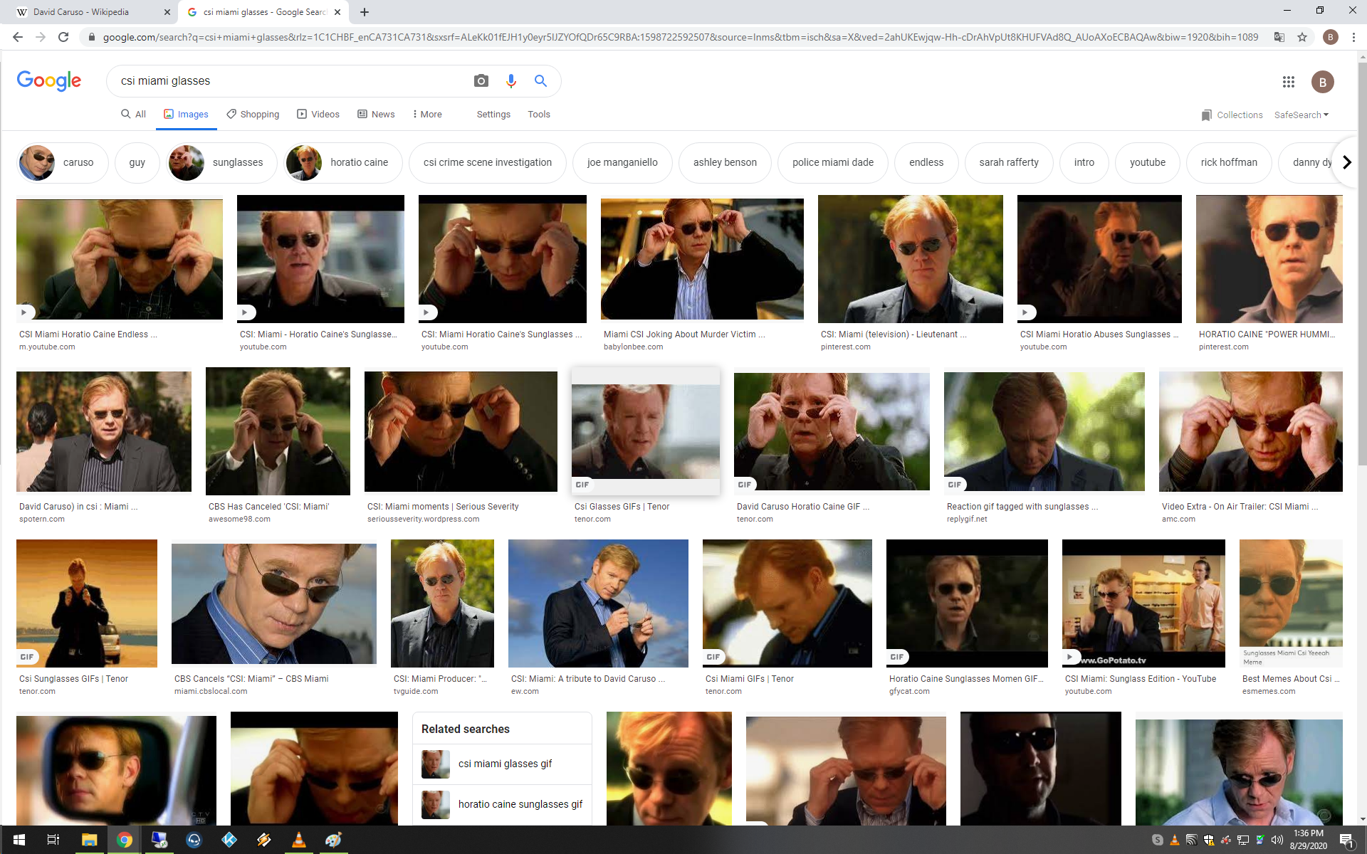Switch to the Videos tab

[318, 114]
